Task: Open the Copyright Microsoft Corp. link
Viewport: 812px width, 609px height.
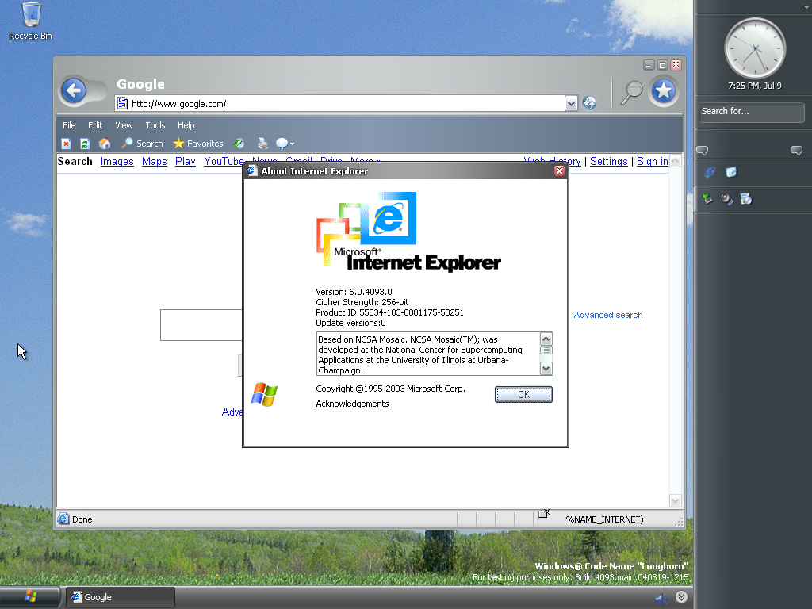Action: click(391, 389)
